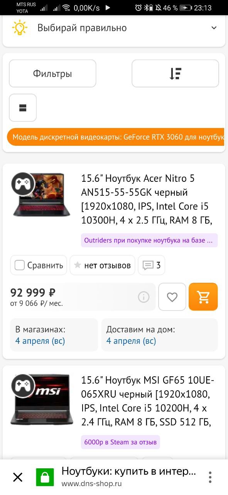The height and width of the screenshot is (495, 228).
Task: Open comments bubble showing 3
Action: point(151,265)
